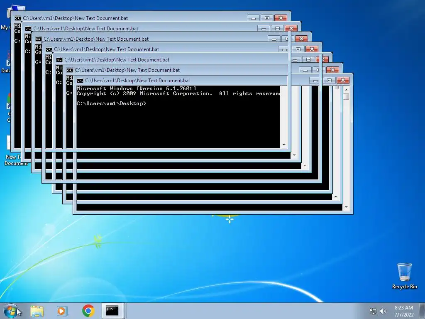This screenshot has height=319, width=425.
Task: Click the scroll-up arrow of the seventh cmd window
Action: click(x=346, y=89)
